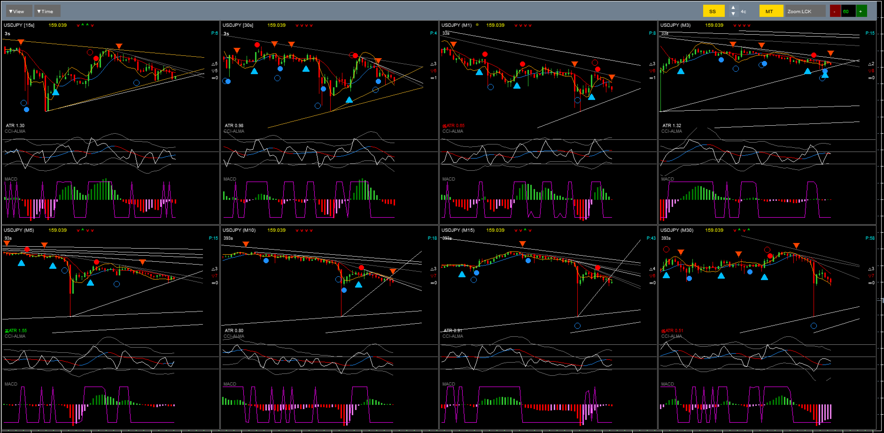Click the 33s countdown in the M1 chart
Viewport: 884px width, 433px height.
tap(446, 33)
